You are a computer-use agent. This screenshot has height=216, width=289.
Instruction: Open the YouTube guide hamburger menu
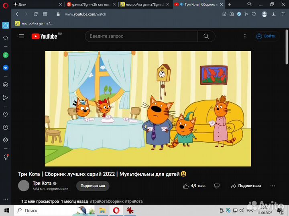click(x=21, y=36)
